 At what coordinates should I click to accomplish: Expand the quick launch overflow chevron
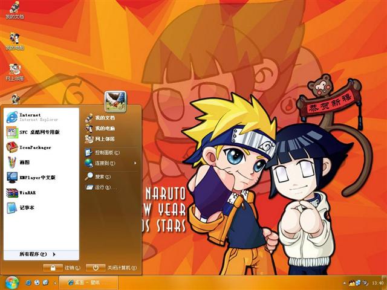[x=55, y=283]
